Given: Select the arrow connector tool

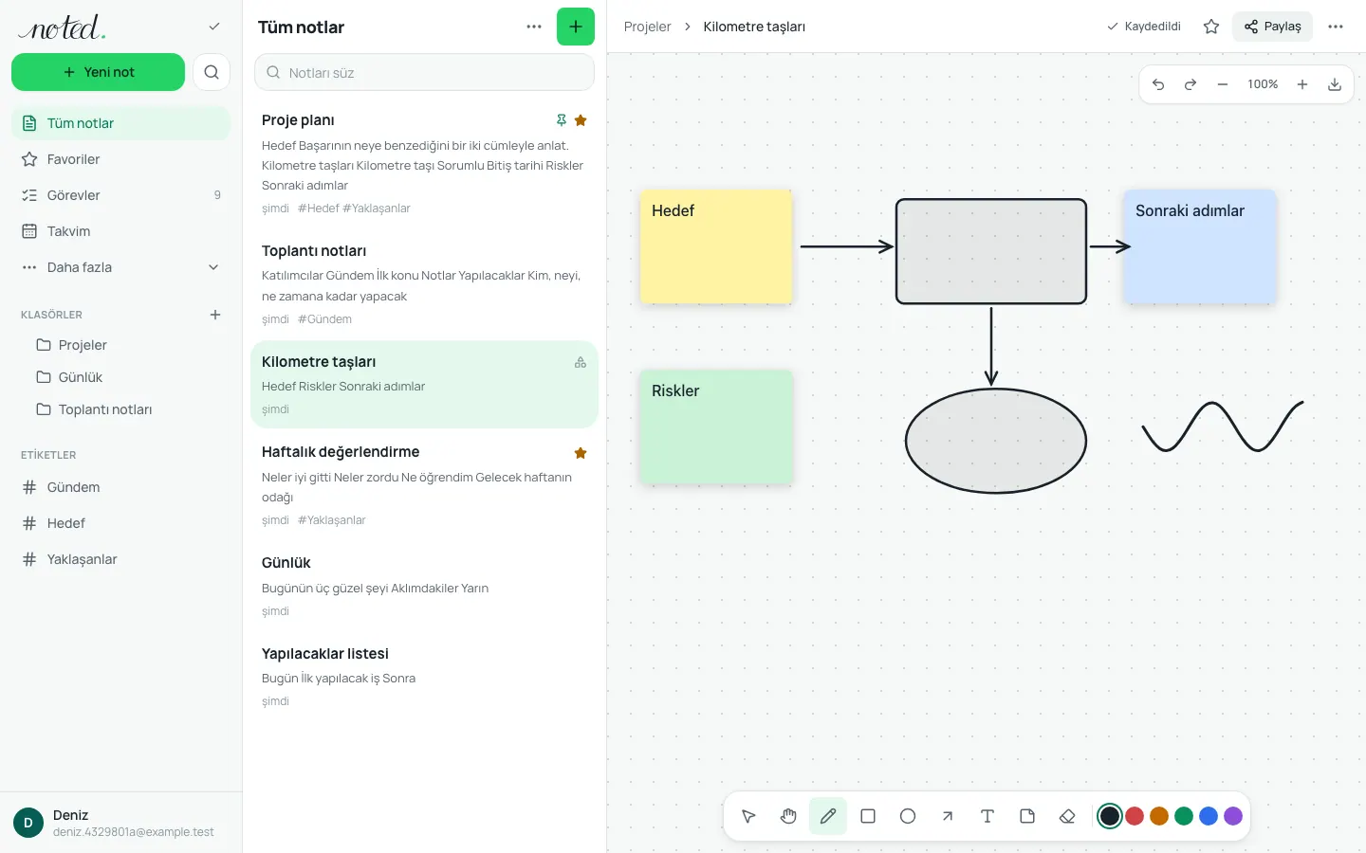Looking at the screenshot, I should [948, 816].
